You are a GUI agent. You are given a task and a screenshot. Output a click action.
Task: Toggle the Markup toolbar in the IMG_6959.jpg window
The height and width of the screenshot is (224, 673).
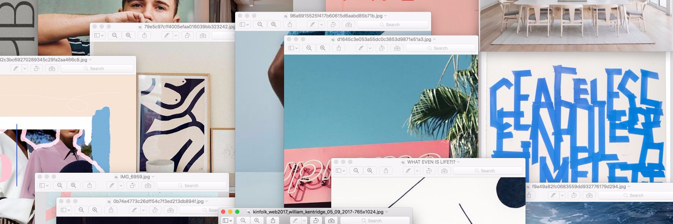[148, 185]
